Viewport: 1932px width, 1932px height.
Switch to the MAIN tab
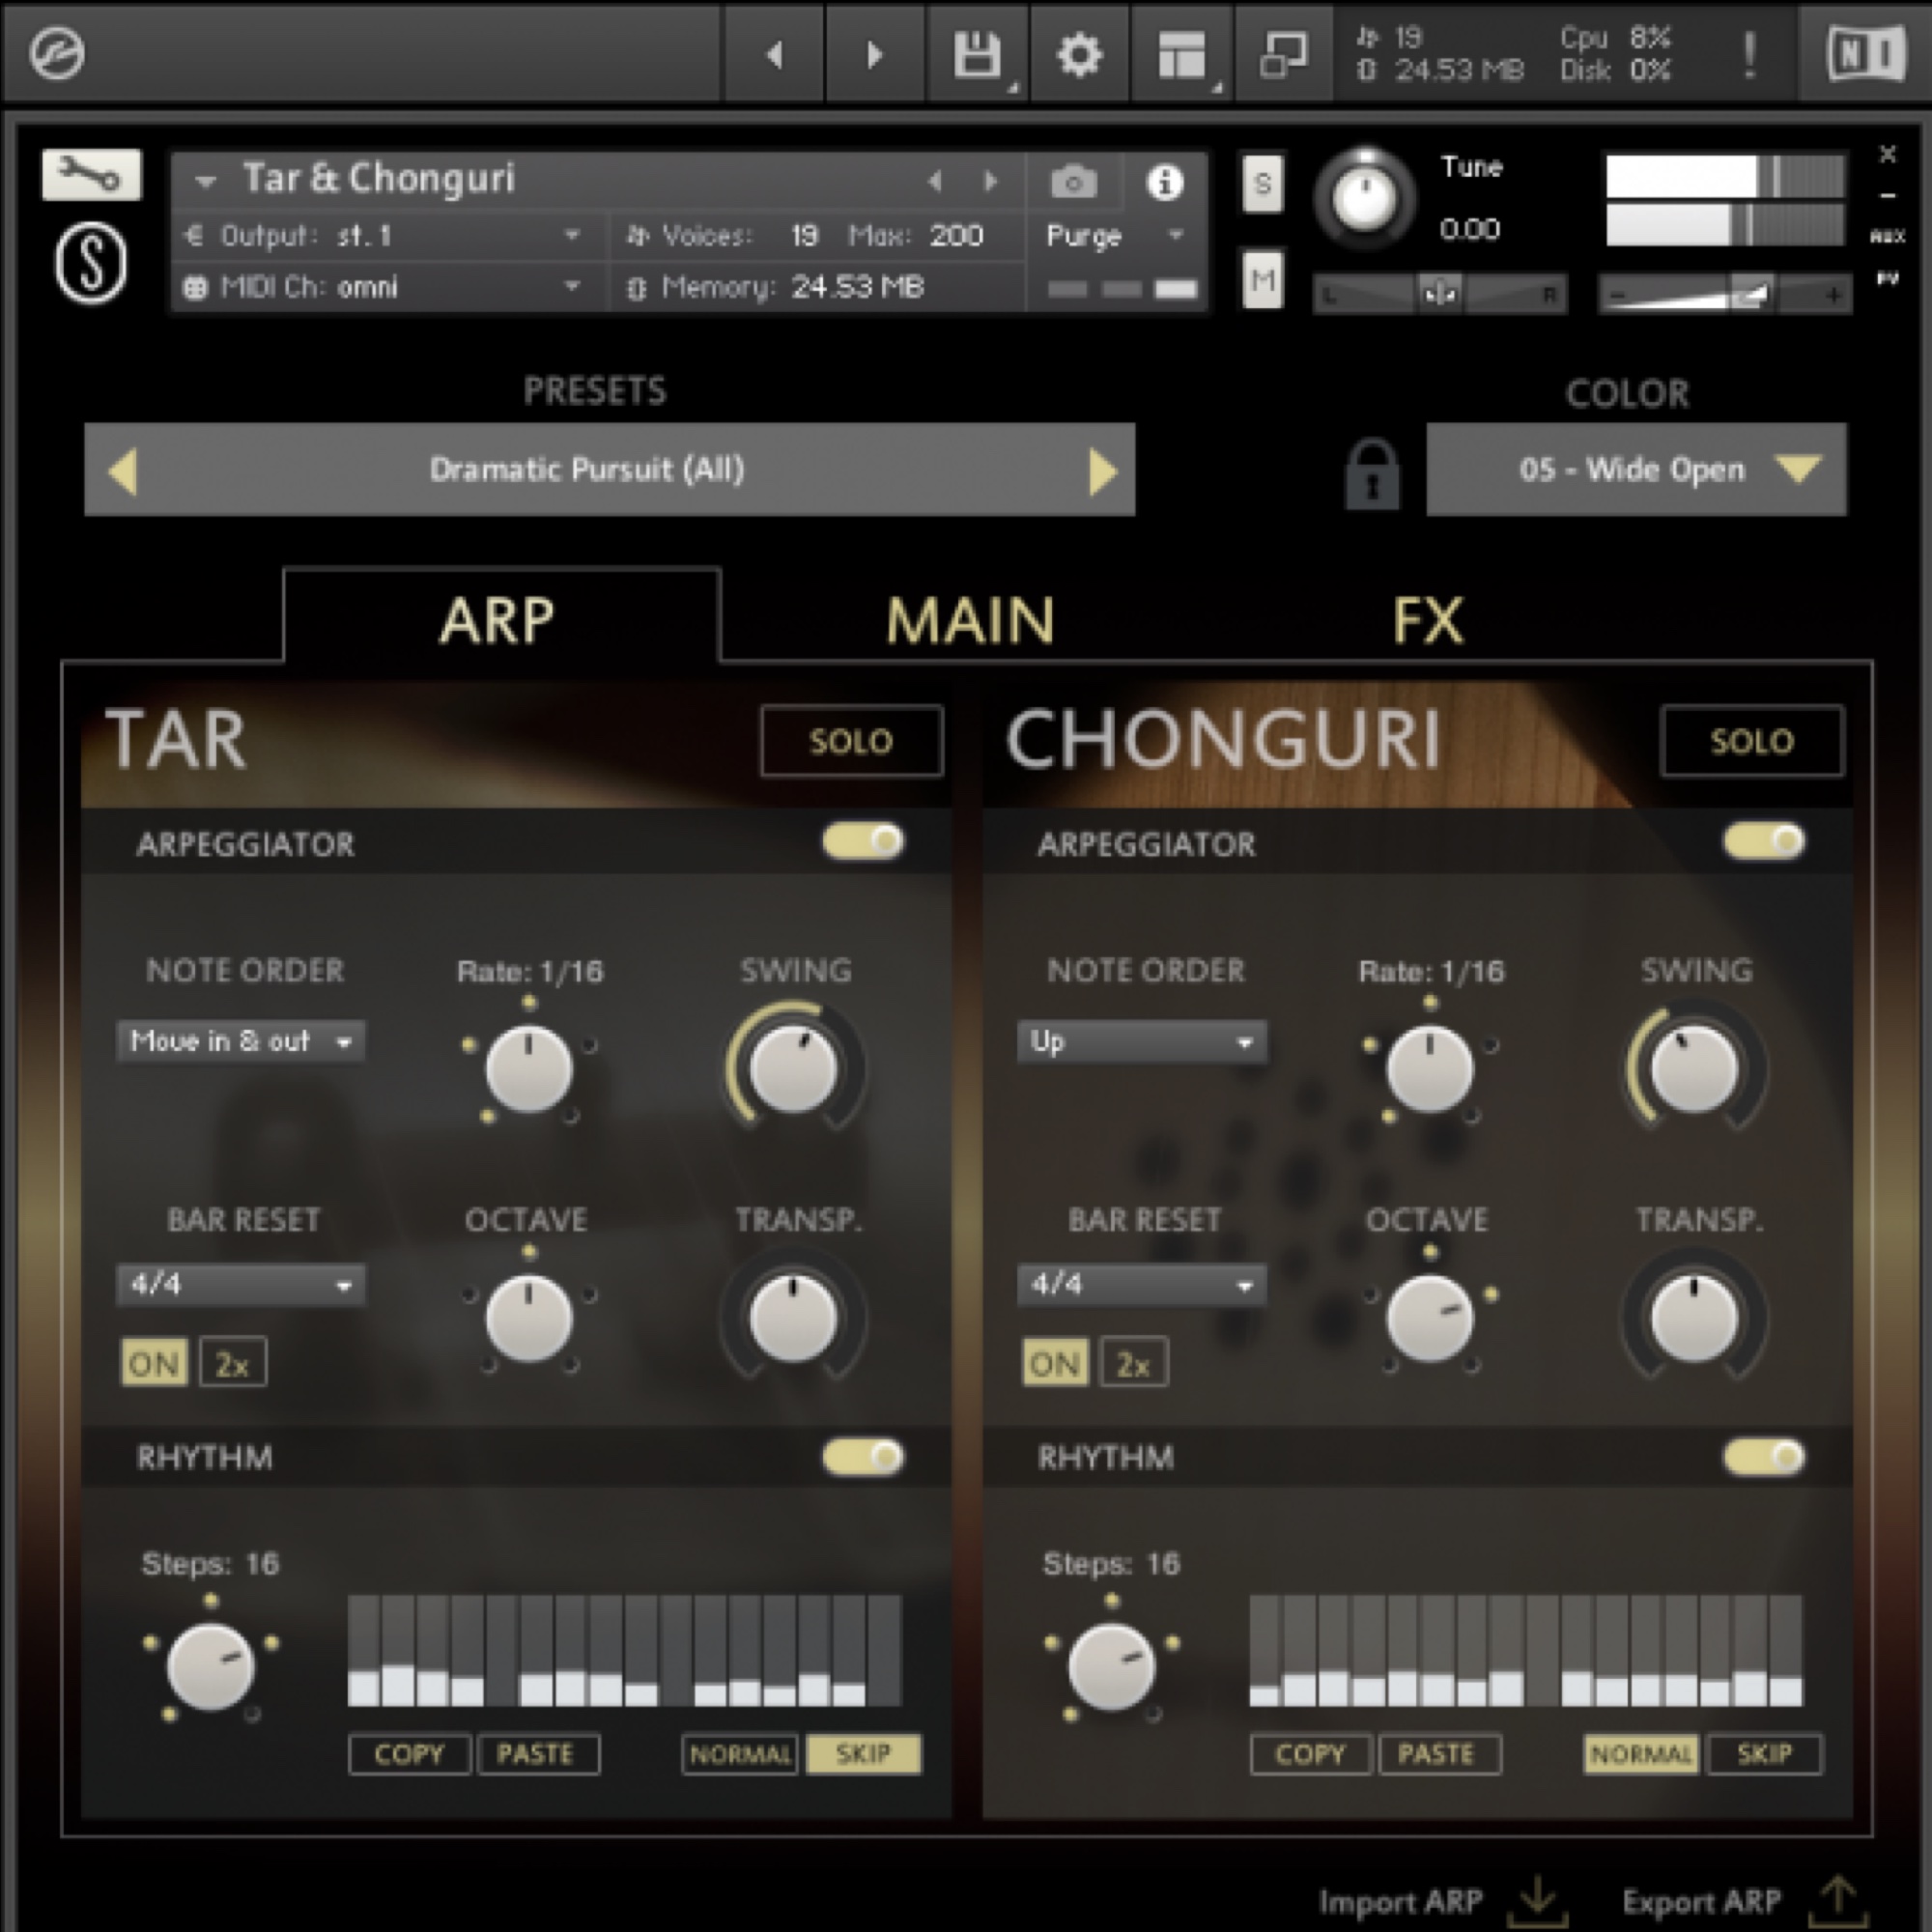[969, 620]
